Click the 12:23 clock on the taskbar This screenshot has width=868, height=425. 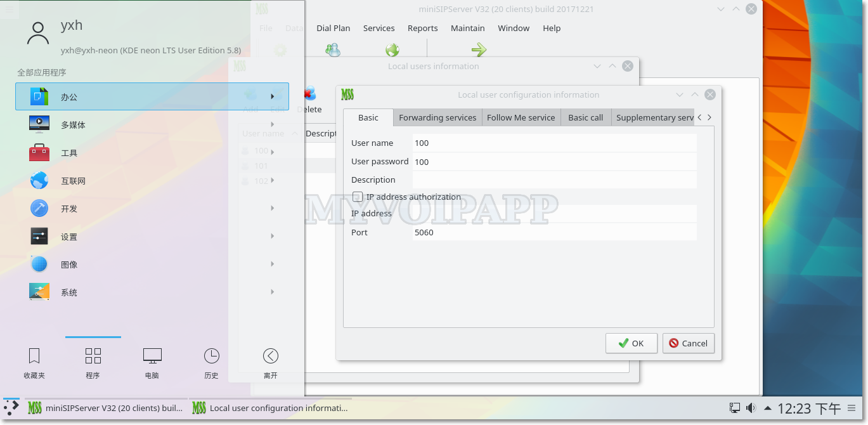tap(809, 408)
